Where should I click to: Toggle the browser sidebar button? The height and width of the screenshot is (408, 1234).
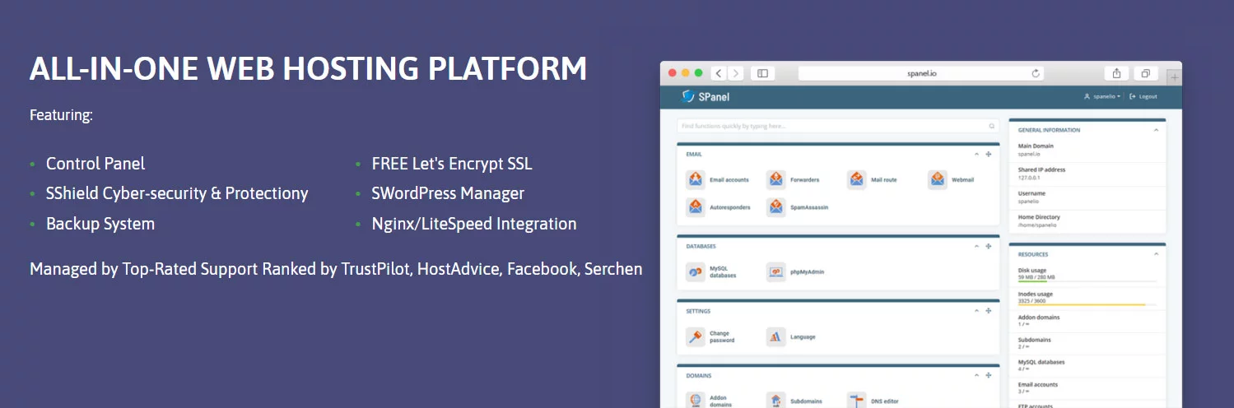[x=762, y=73]
